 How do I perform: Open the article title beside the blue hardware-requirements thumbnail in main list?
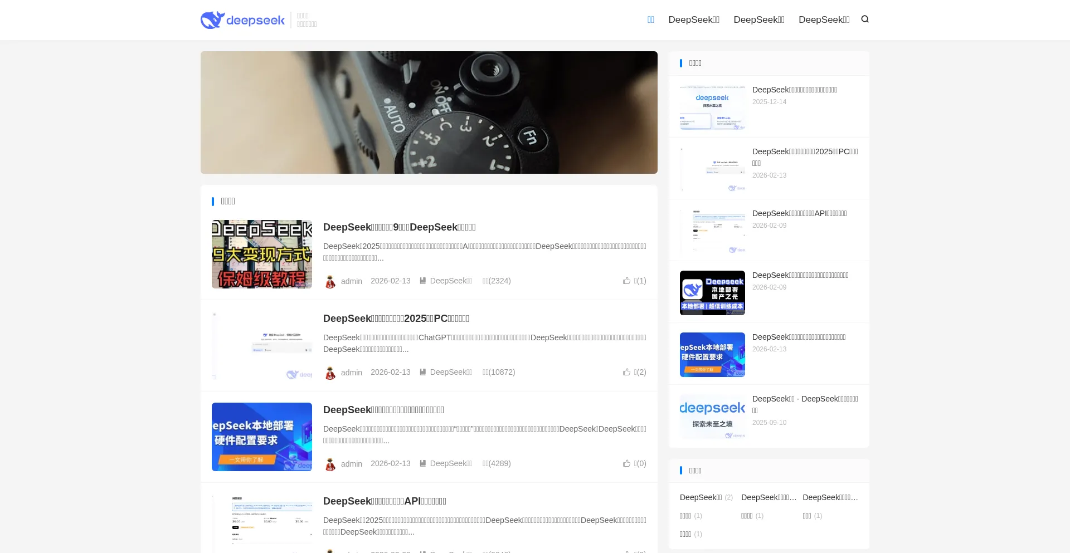click(383, 410)
